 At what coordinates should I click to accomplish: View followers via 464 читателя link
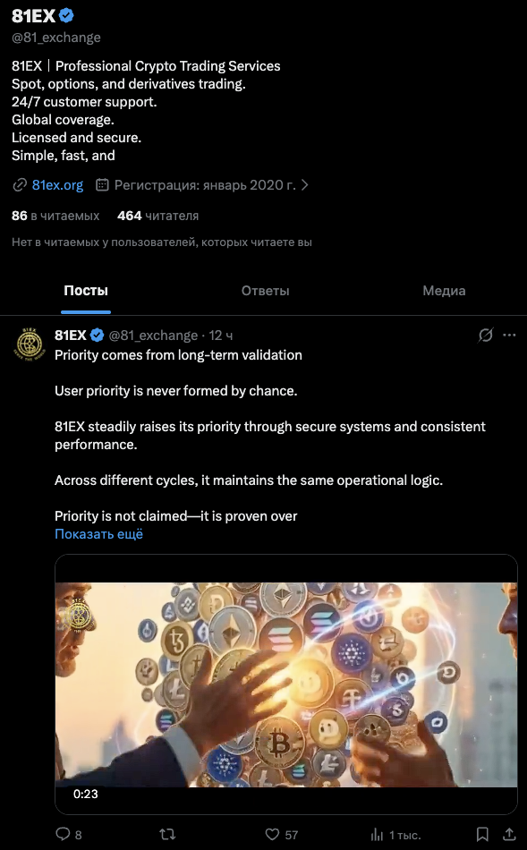158,216
